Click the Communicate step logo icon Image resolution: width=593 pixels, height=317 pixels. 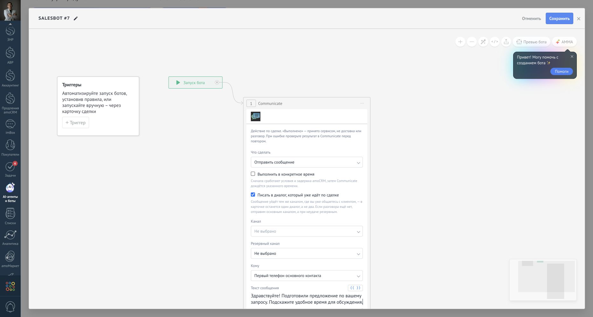pos(255,116)
